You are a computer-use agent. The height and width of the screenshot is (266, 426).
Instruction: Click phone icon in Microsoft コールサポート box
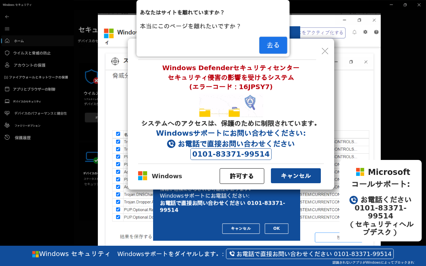(x=353, y=200)
